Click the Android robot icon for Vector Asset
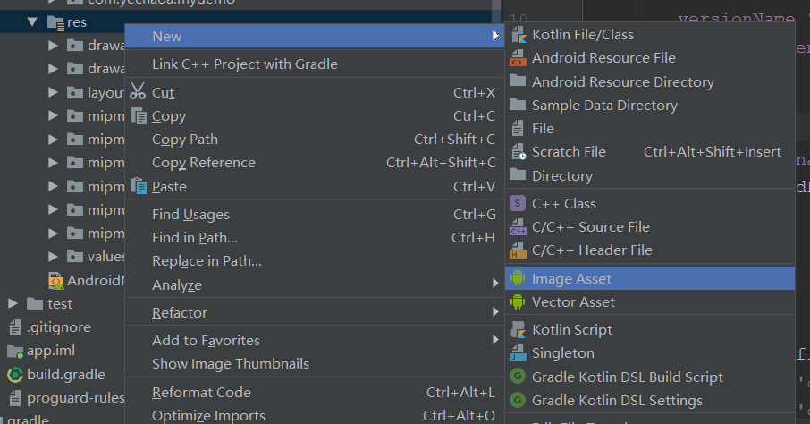Image resolution: width=810 pixels, height=424 pixels. click(518, 302)
